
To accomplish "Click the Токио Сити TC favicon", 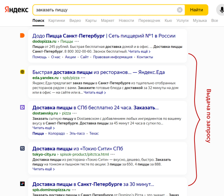I will pos(22,148).
